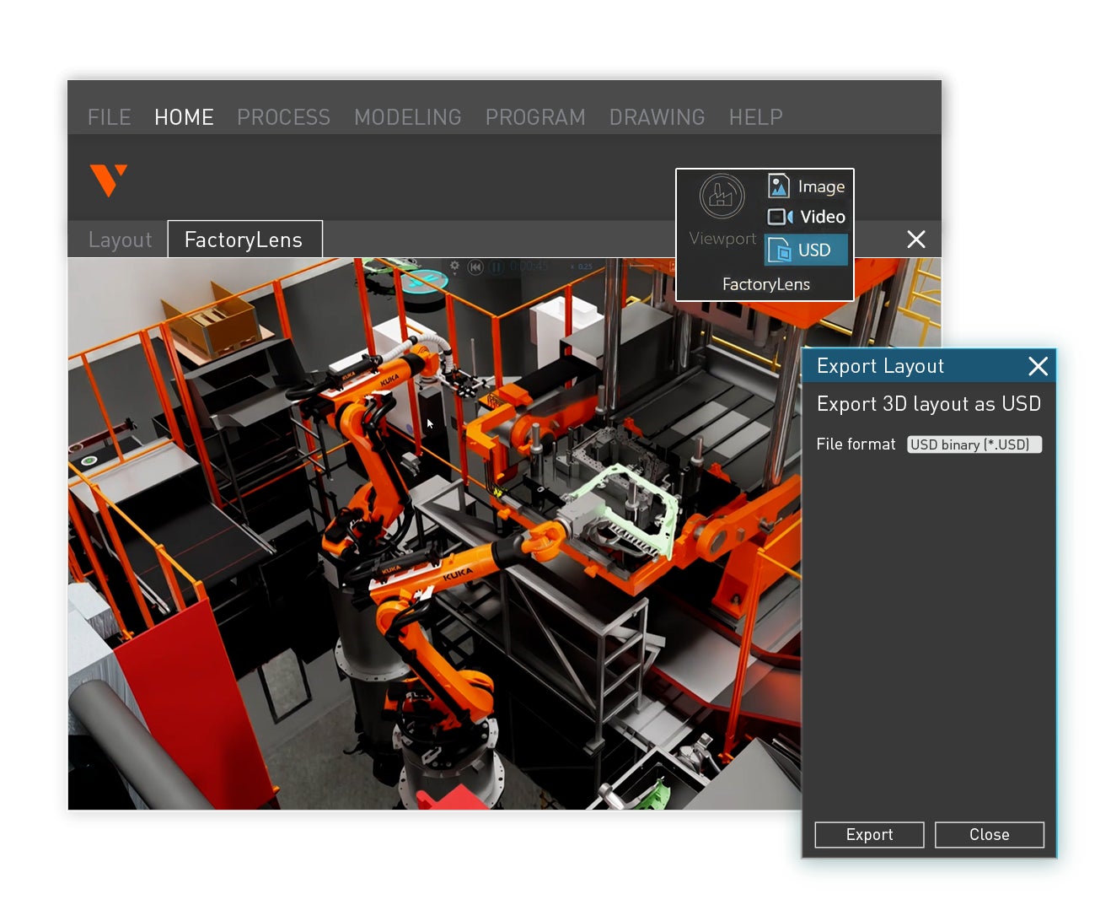Select the FactoryLens view tab
This screenshot has height=921, width=1111.
tap(244, 240)
